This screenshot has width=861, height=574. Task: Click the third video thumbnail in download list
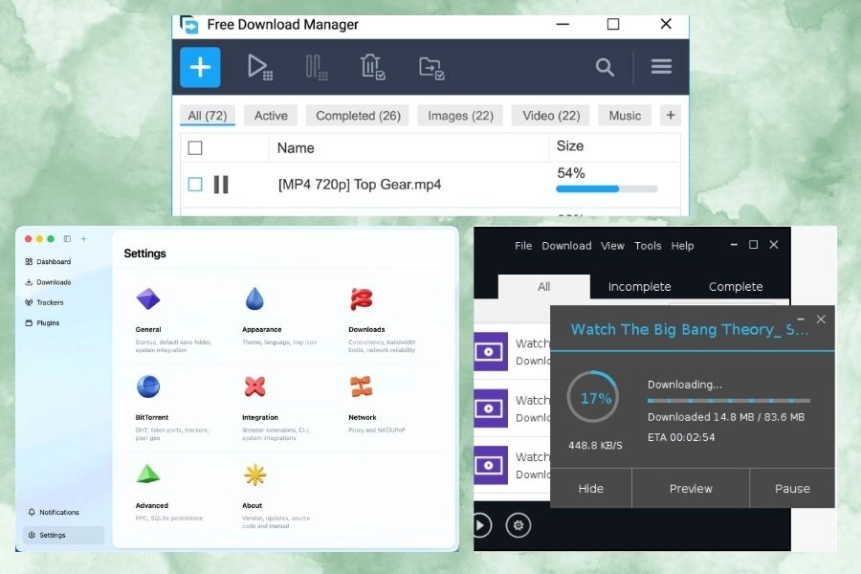(491, 465)
